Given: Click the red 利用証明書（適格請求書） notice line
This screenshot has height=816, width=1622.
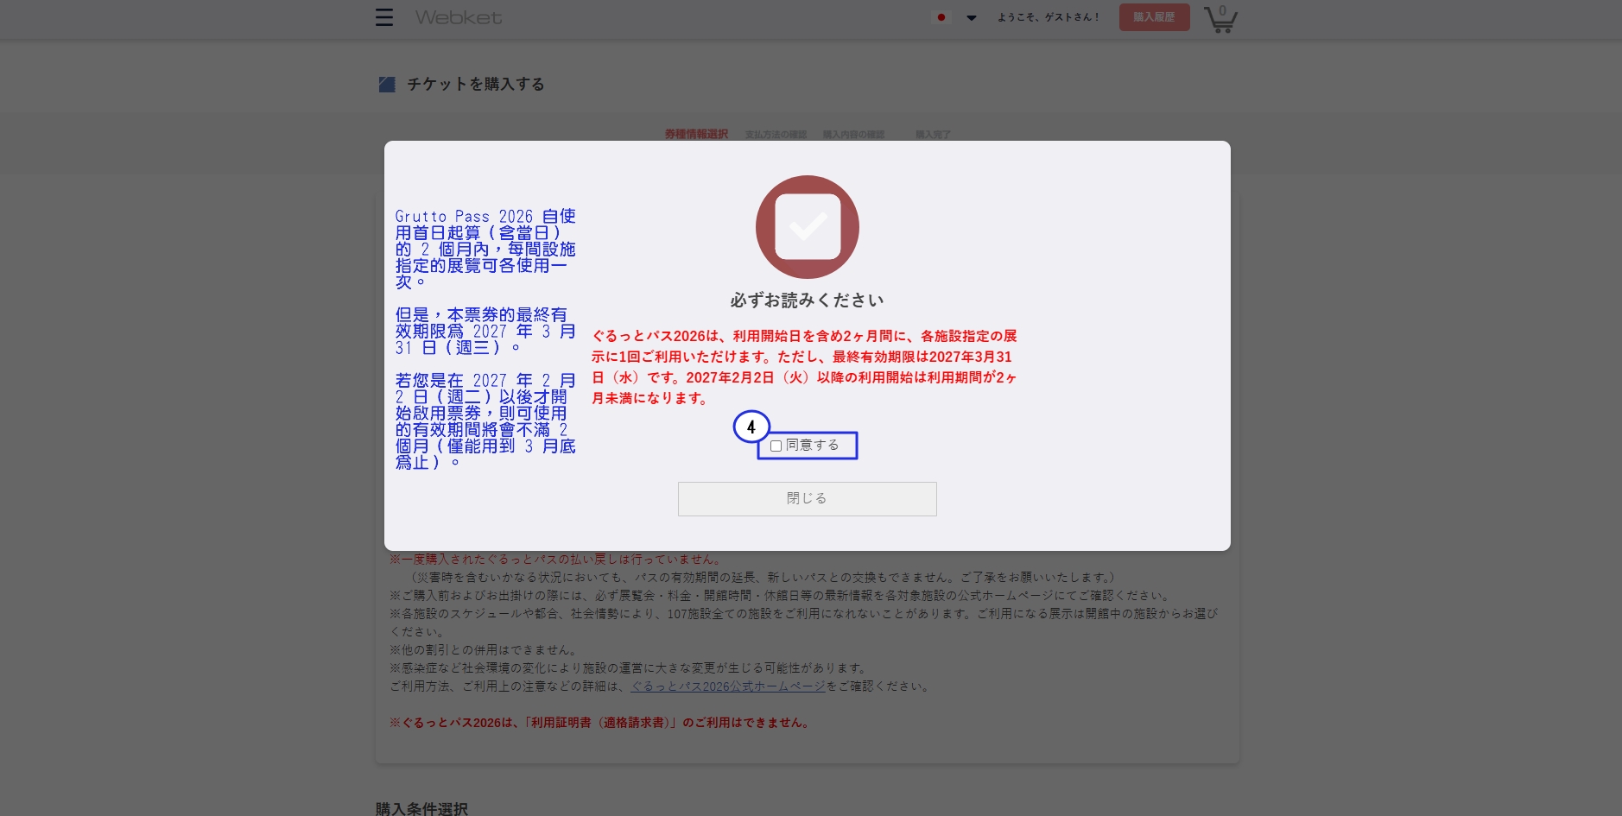Looking at the screenshot, I should 601,723.
